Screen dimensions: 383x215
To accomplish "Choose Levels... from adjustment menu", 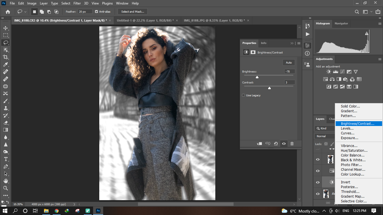I will coord(347,128).
